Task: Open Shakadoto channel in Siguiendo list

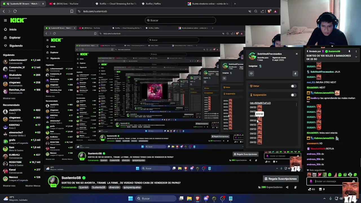Action: 22,76
